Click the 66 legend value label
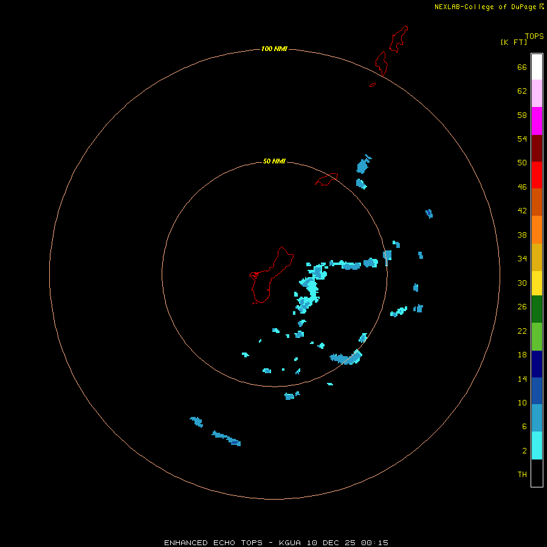The width and height of the screenshot is (547, 547). click(522, 67)
